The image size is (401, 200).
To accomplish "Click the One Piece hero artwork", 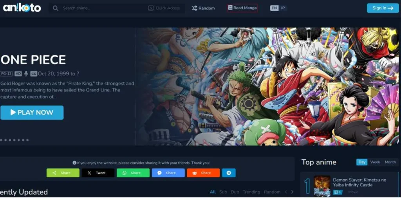I will tap(267, 86).
